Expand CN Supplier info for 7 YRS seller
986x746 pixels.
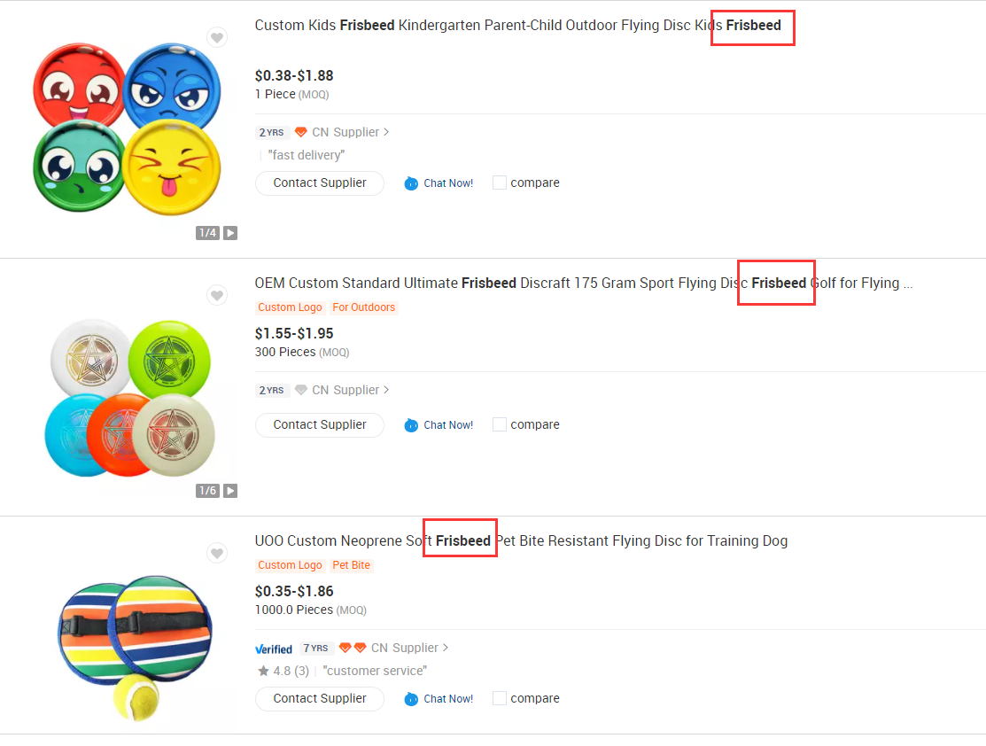[x=446, y=649]
